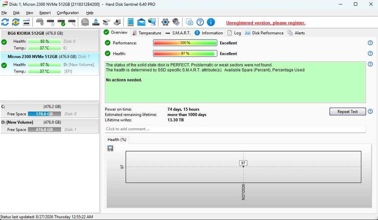
Task: Click the 8/27/2026 date label under graph
Action: click(243, 192)
